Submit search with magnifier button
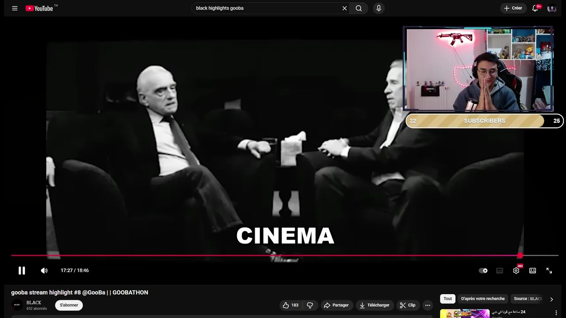The image size is (566, 318). [x=359, y=8]
